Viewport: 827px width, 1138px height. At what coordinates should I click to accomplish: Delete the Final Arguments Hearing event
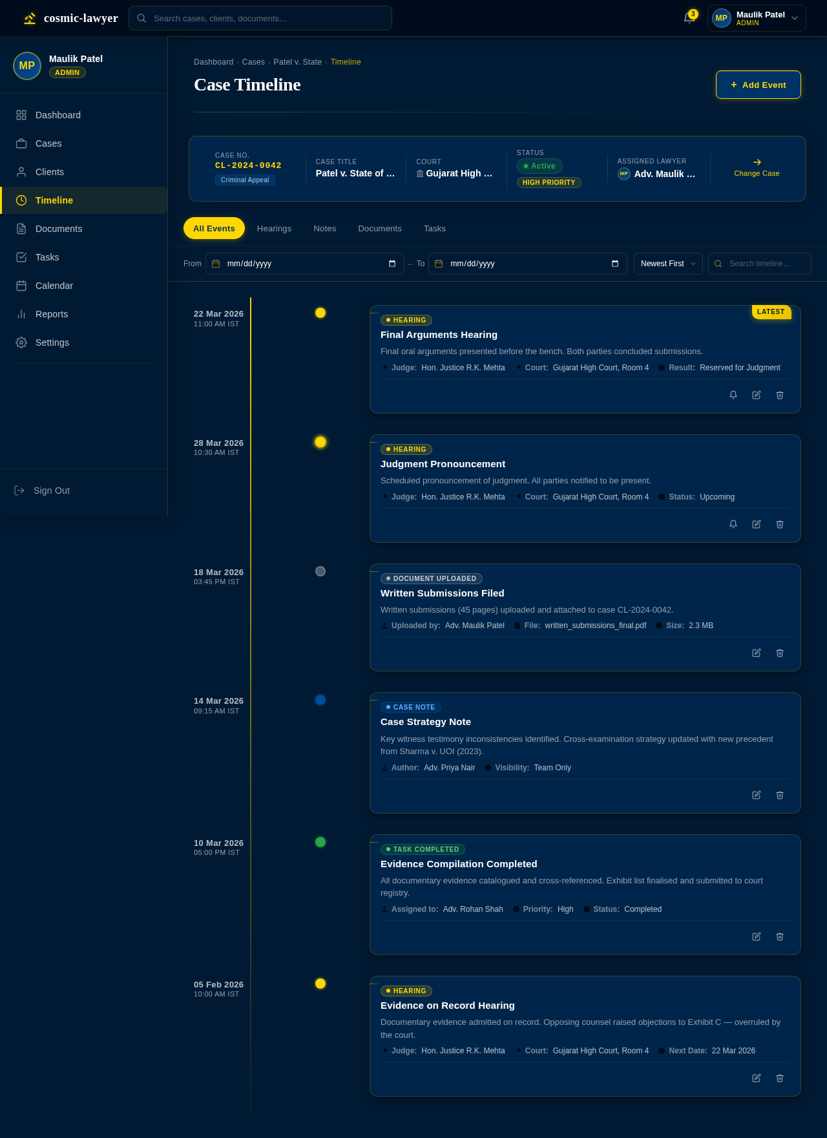pos(780,395)
